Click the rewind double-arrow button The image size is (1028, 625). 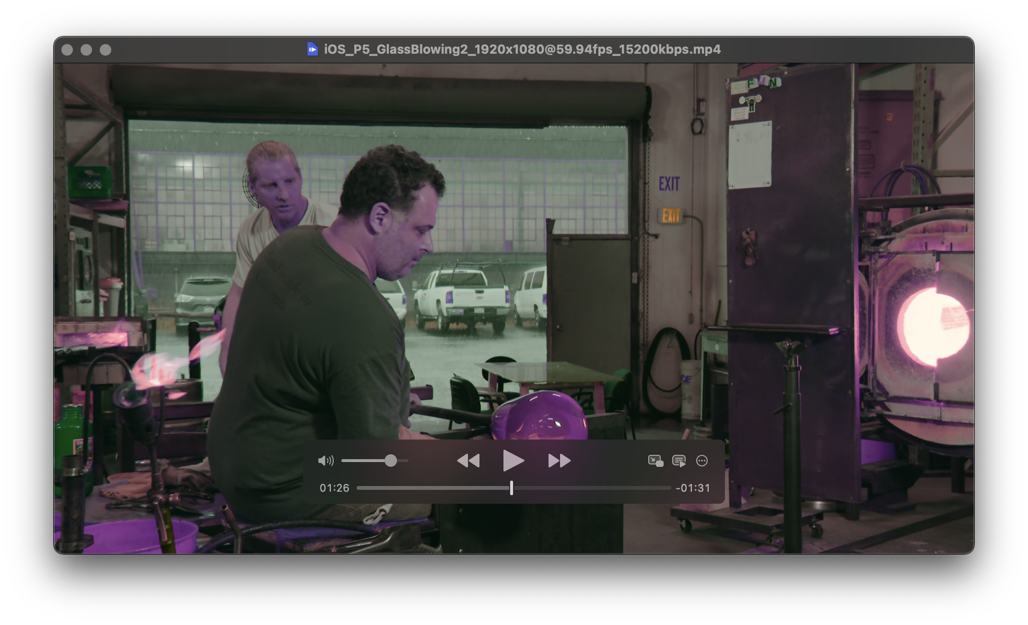coord(468,461)
